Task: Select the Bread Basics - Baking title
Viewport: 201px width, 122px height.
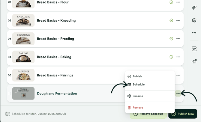Action: pos(54,57)
